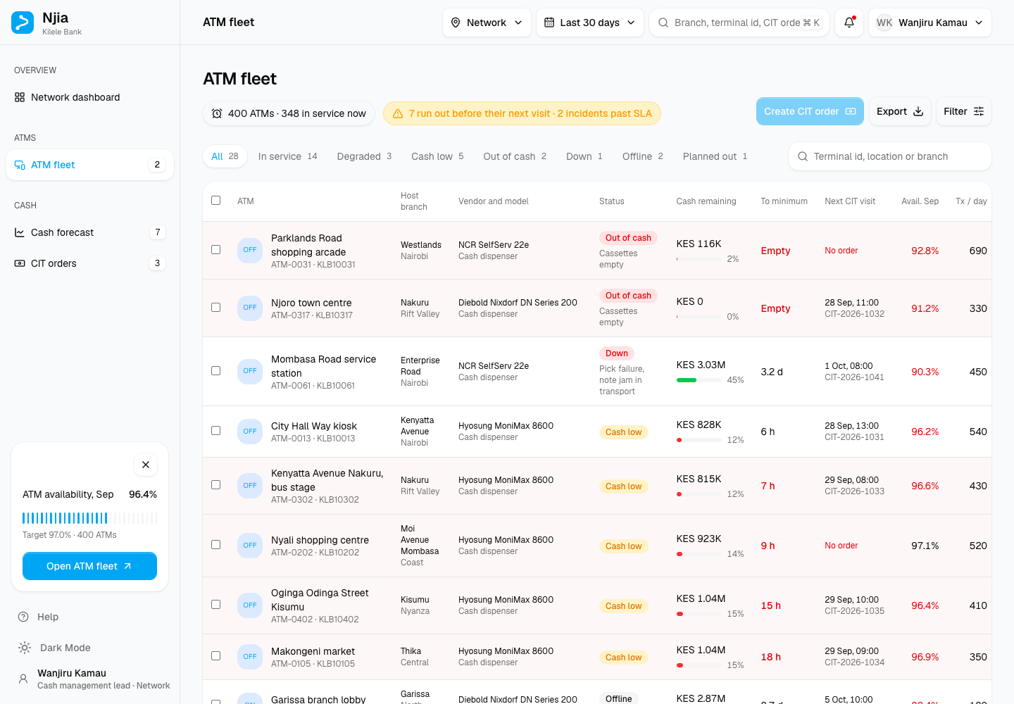Switch to the Cash low tab
1014x704 pixels.
pos(437,156)
